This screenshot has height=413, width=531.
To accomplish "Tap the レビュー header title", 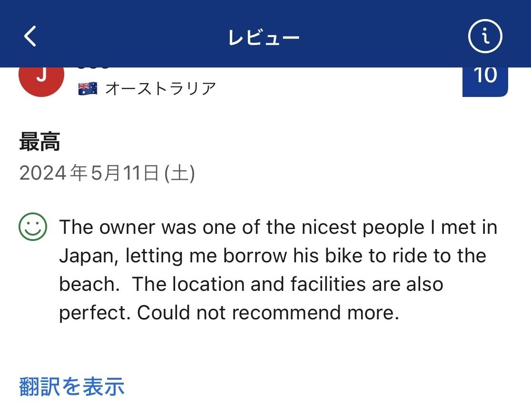I will pos(264,37).
